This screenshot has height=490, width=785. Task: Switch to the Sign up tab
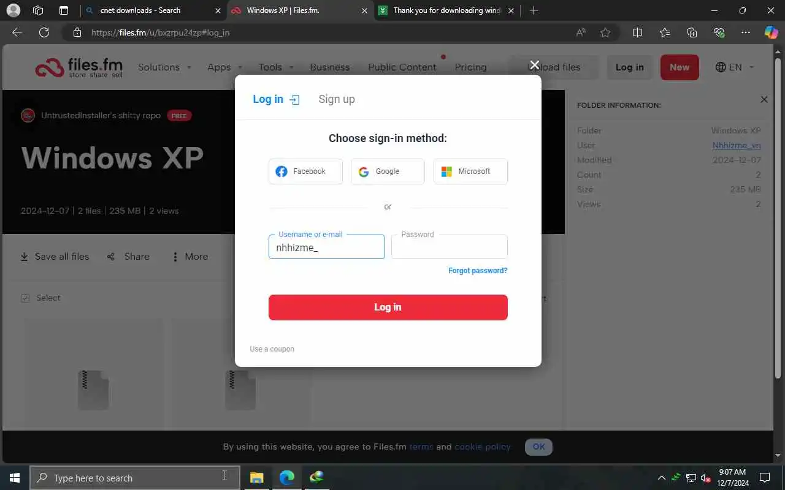pos(337,99)
